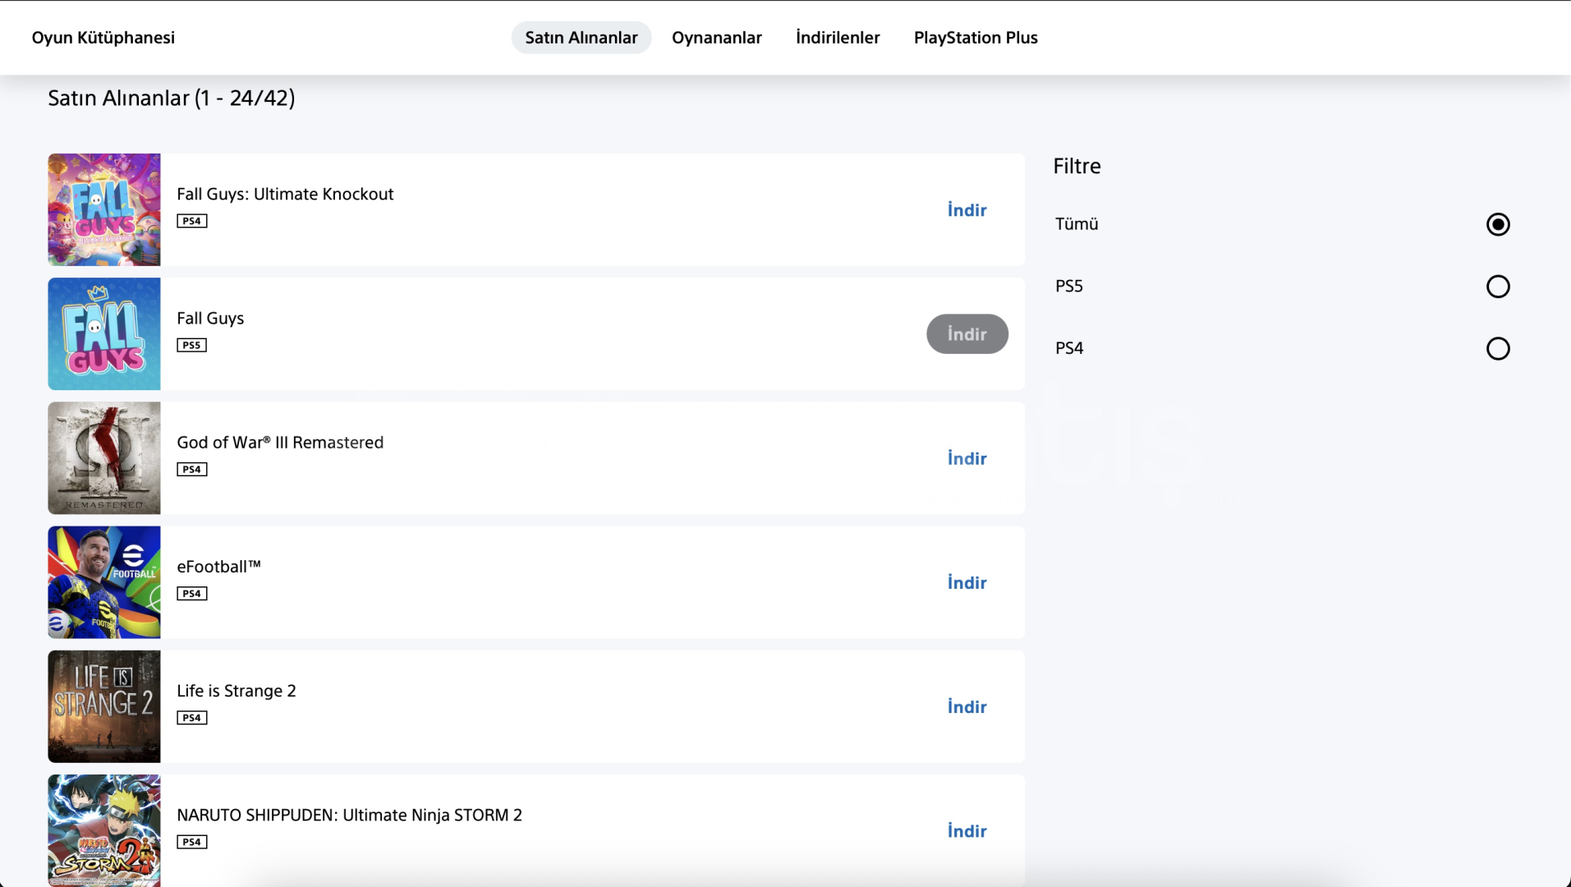Click the PS4 badge under Naruto Storm 2

click(x=192, y=842)
